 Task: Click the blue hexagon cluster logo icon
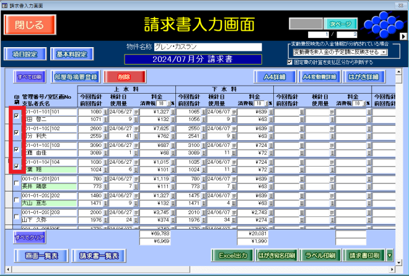pyautogui.click(x=382, y=25)
